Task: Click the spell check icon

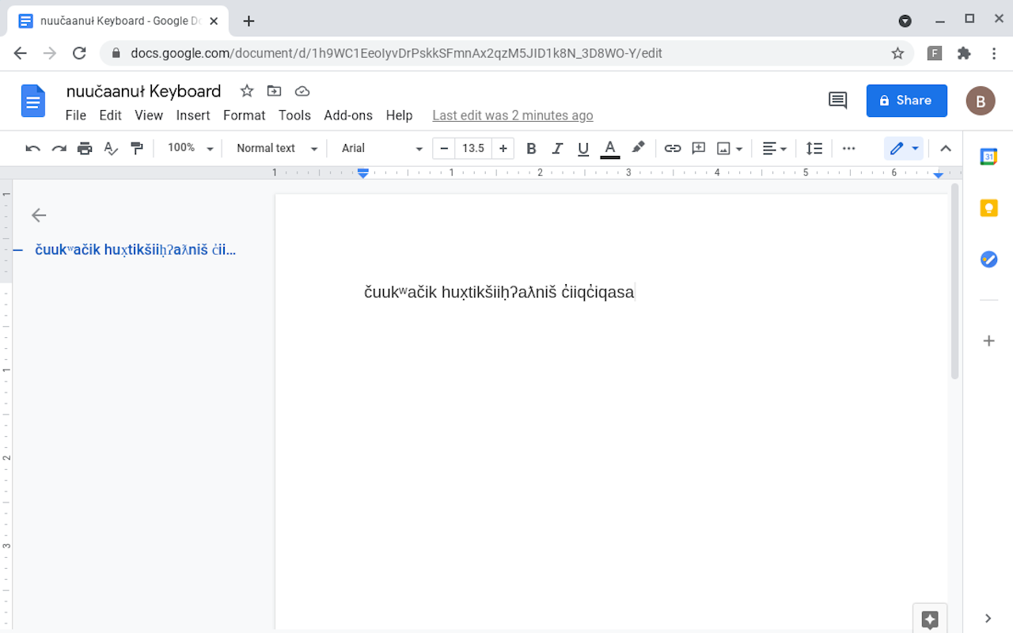Action: [111, 148]
